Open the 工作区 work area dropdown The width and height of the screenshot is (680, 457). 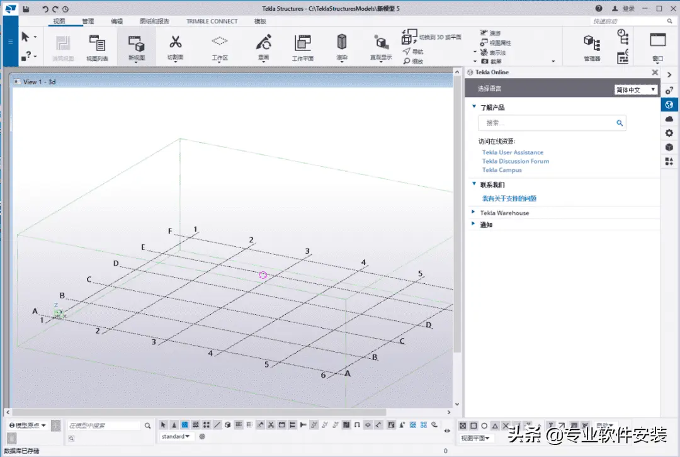point(220,48)
